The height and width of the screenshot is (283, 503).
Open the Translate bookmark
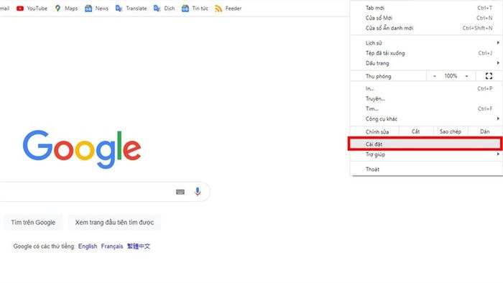click(131, 9)
